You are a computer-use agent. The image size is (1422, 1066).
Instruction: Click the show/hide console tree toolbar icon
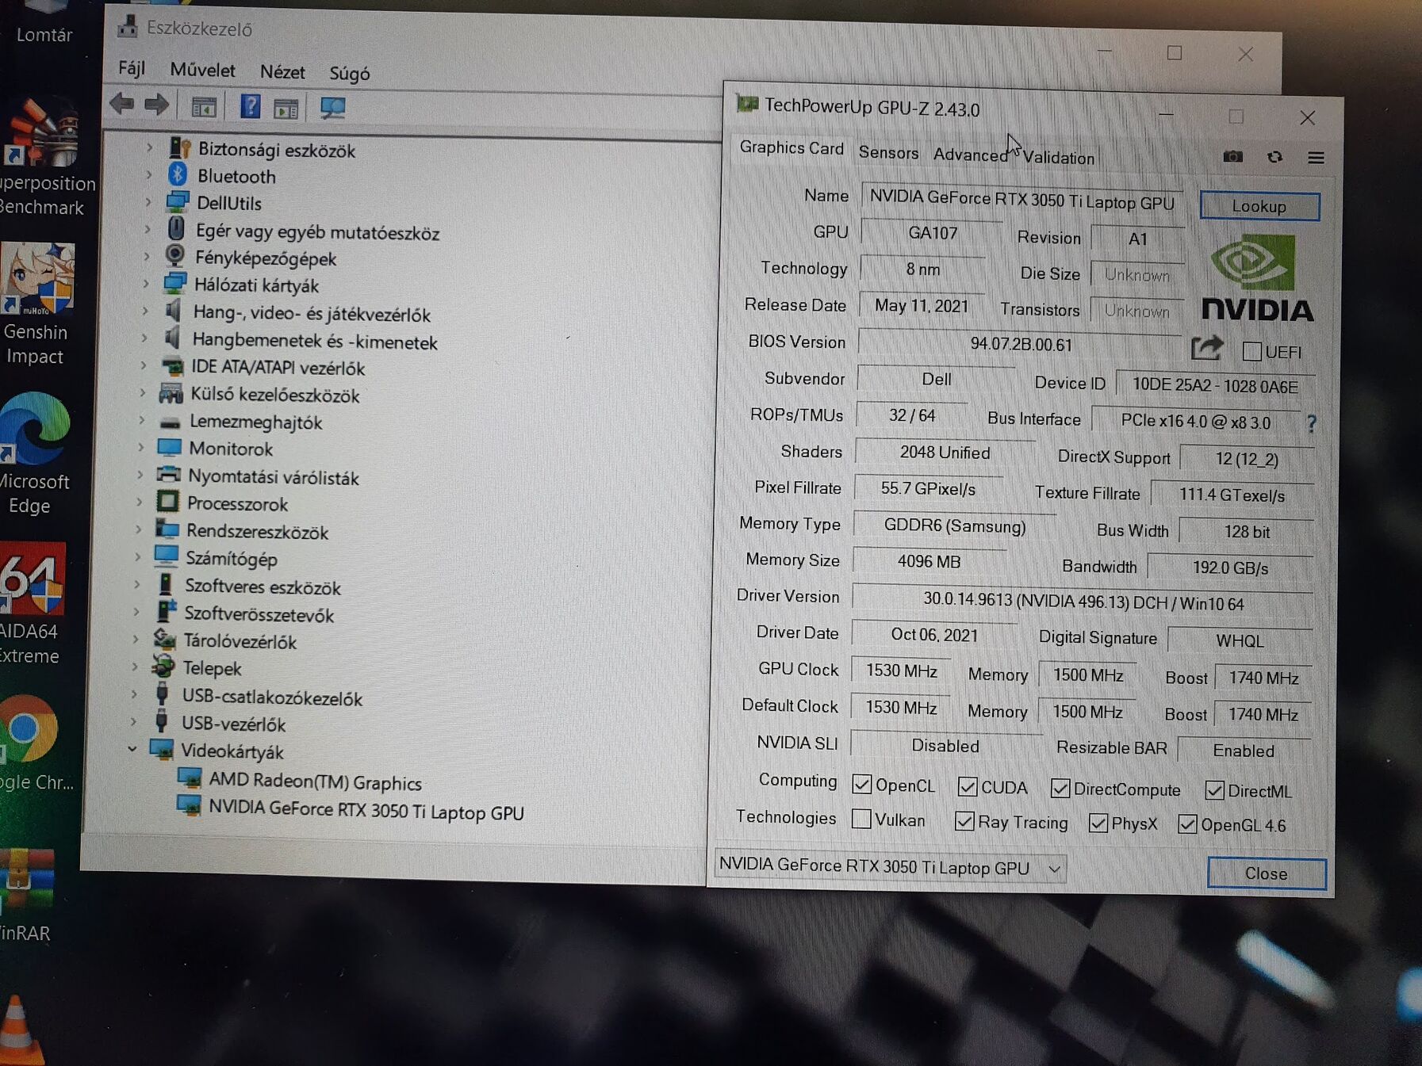[204, 106]
